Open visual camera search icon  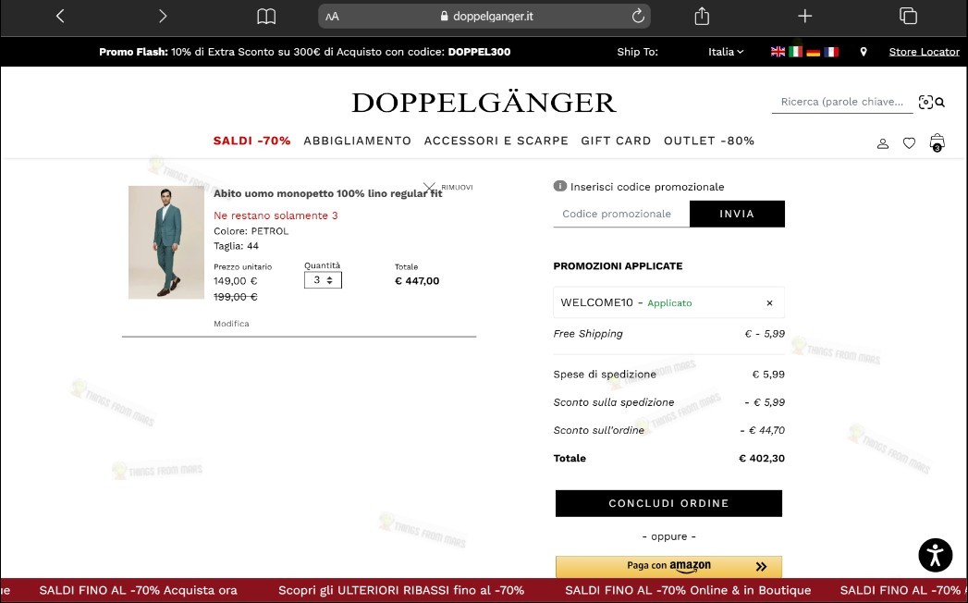pyautogui.click(x=925, y=103)
